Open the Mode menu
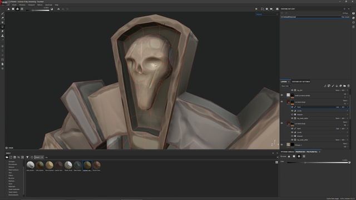The image size is (356, 200). click(x=14, y=5)
